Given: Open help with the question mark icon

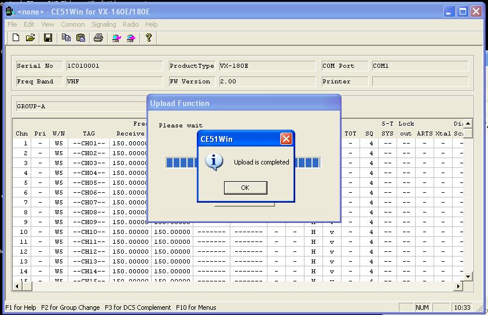Looking at the screenshot, I should (x=149, y=38).
